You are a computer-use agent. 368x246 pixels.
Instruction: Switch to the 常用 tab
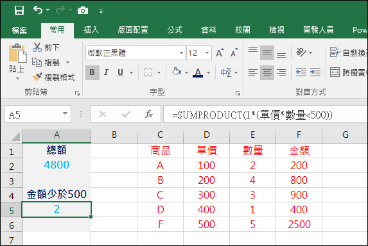[x=57, y=30]
